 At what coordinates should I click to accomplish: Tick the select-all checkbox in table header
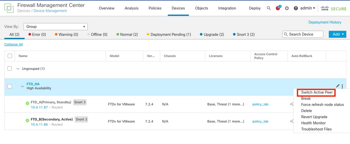pyautogui.click(x=10, y=56)
